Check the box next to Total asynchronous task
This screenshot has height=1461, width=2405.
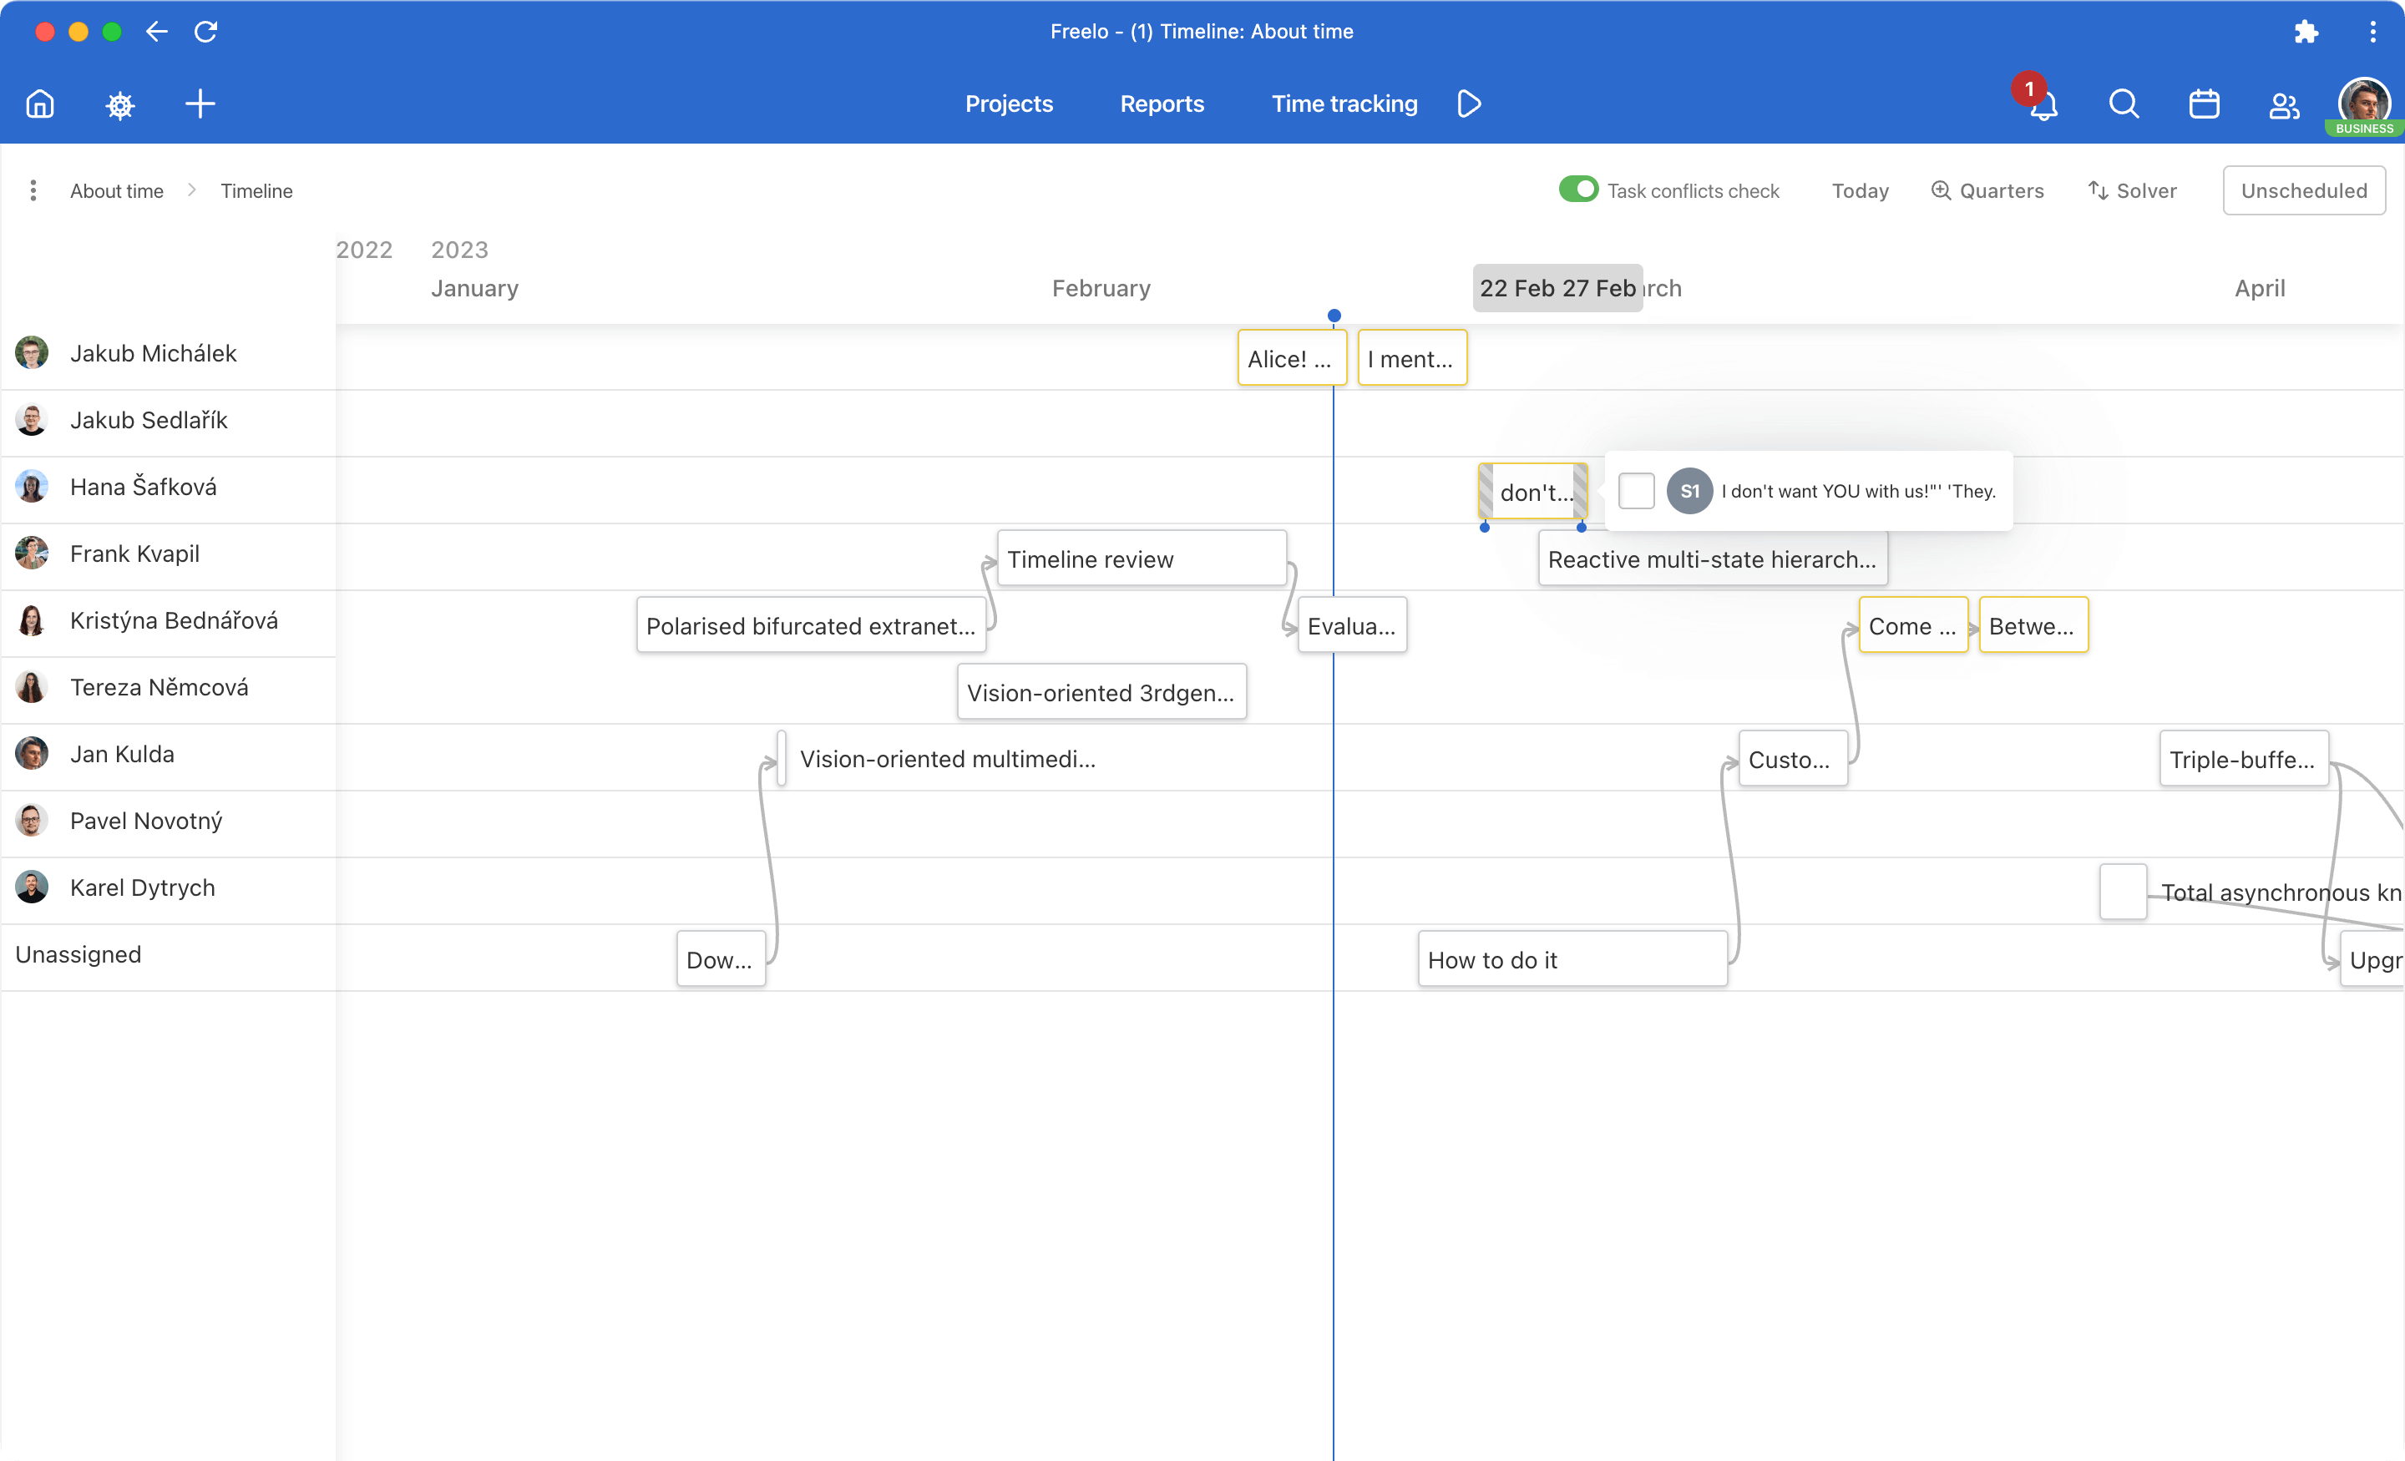[2122, 891]
